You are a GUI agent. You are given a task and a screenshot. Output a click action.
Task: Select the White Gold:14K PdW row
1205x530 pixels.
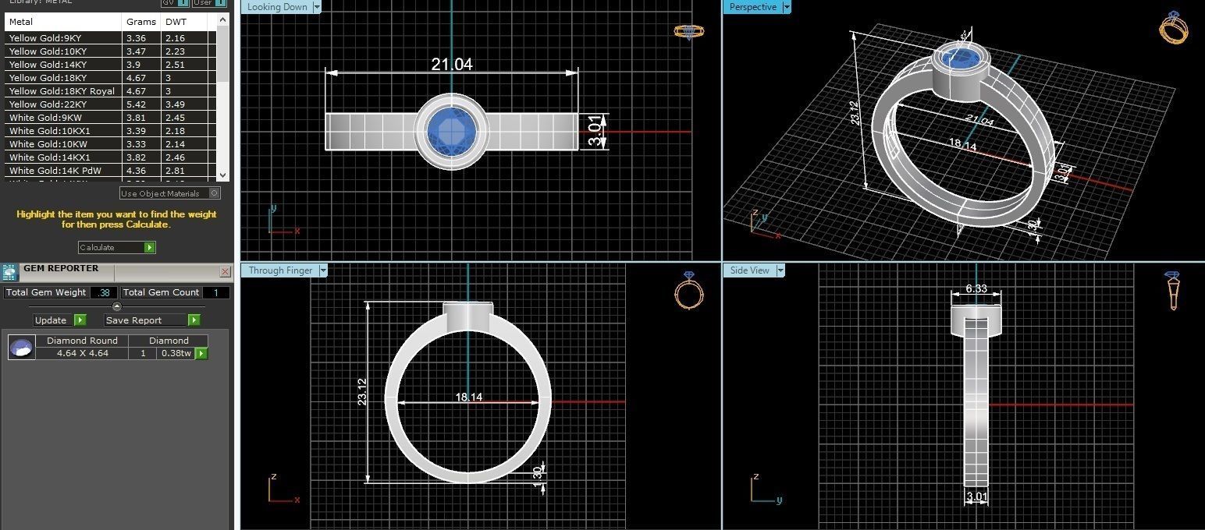(x=110, y=171)
